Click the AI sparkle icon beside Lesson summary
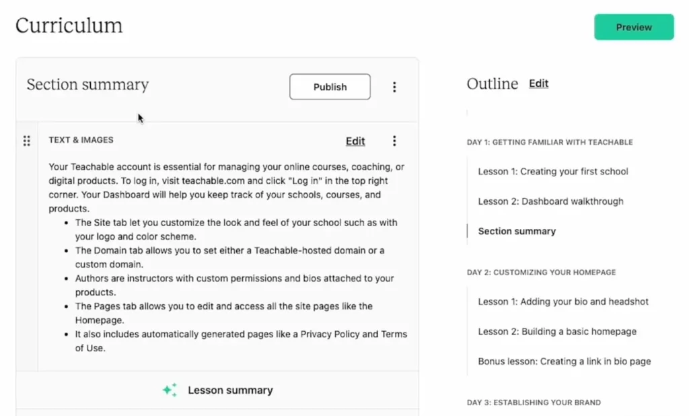The height and width of the screenshot is (416, 689). click(x=170, y=390)
